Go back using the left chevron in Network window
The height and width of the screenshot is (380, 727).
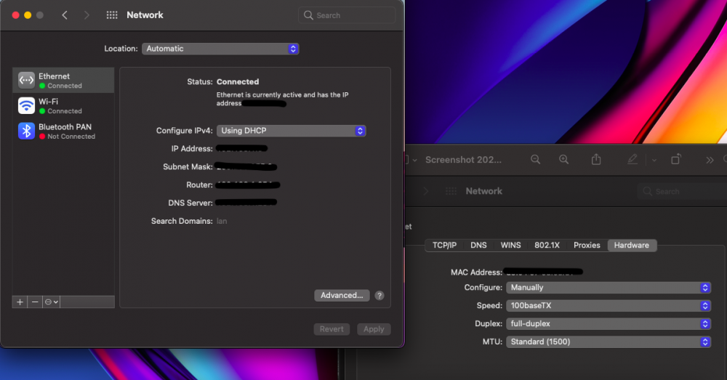[x=65, y=15]
